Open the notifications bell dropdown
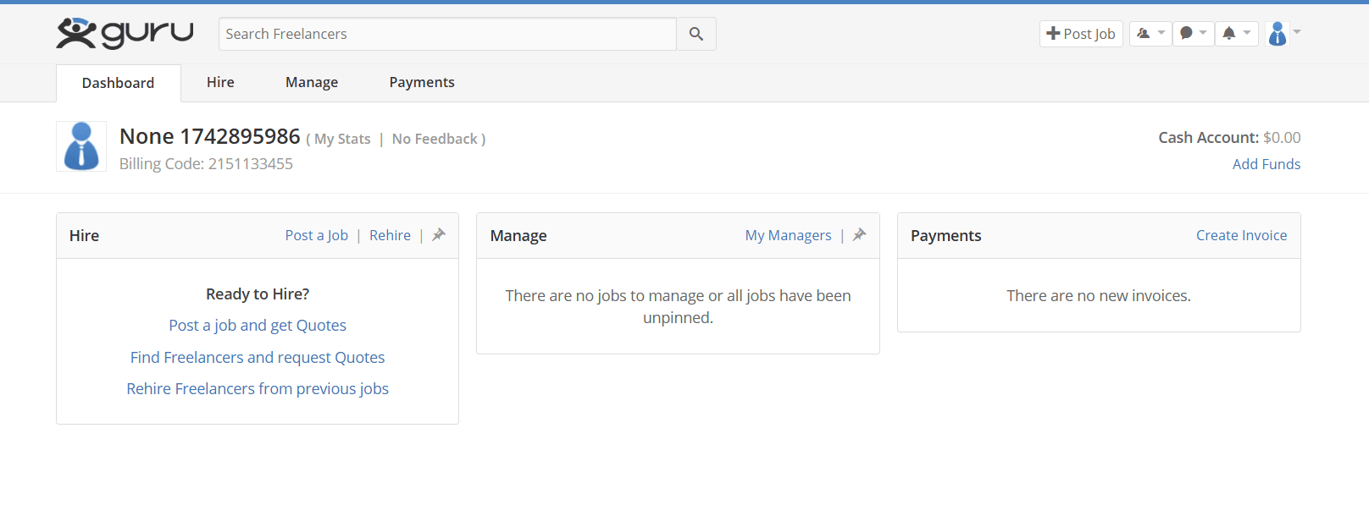Screen dimensions: 1369x505 (1237, 33)
